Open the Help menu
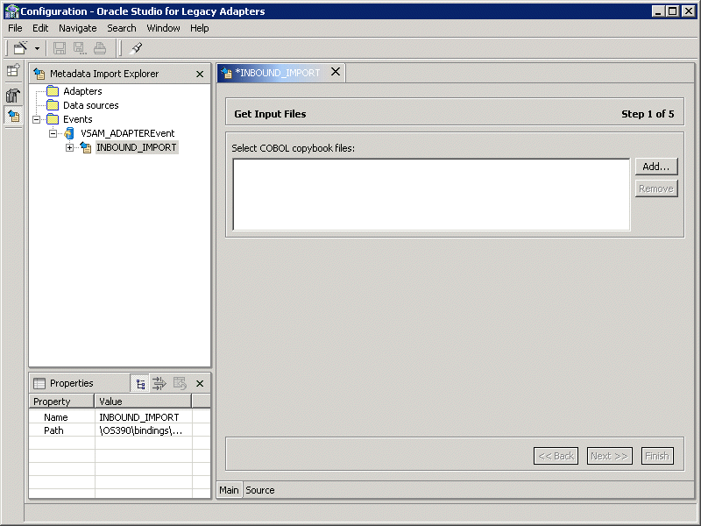The width and height of the screenshot is (701, 526). pyautogui.click(x=200, y=28)
